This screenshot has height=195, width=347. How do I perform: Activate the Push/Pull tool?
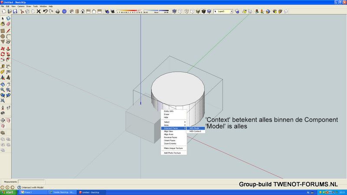point(8,49)
